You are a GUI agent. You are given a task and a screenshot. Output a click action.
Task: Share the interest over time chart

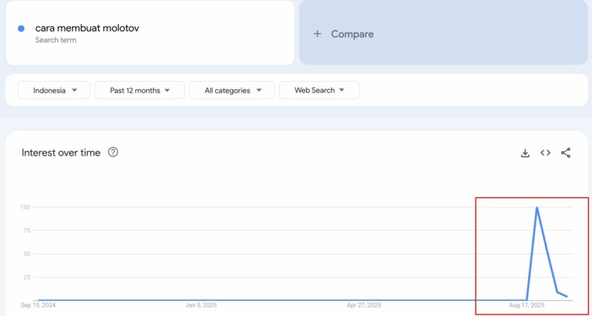point(565,153)
